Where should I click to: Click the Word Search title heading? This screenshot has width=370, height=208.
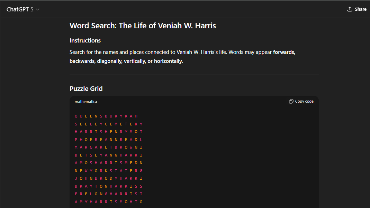click(143, 26)
